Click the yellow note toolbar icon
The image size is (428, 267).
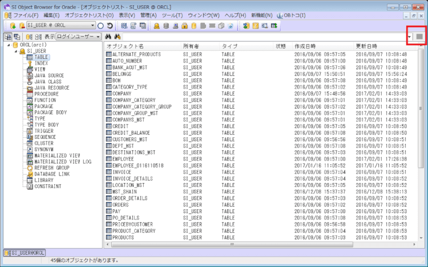click(x=256, y=26)
